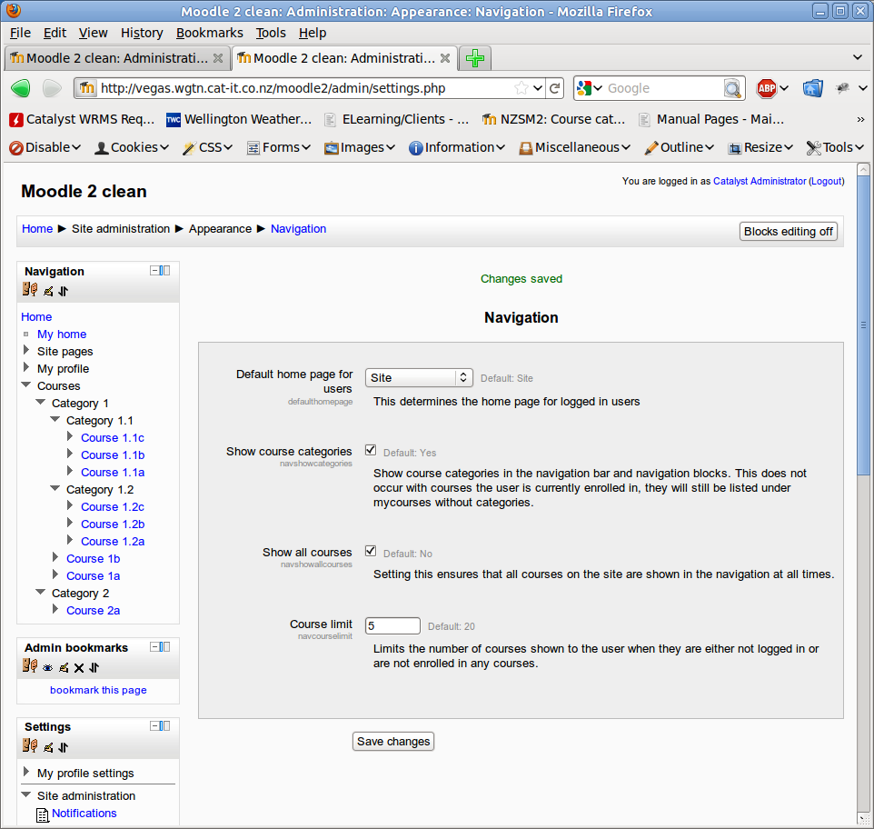Expand Site pages in navigation tree
This screenshot has width=874, height=829.
point(26,350)
